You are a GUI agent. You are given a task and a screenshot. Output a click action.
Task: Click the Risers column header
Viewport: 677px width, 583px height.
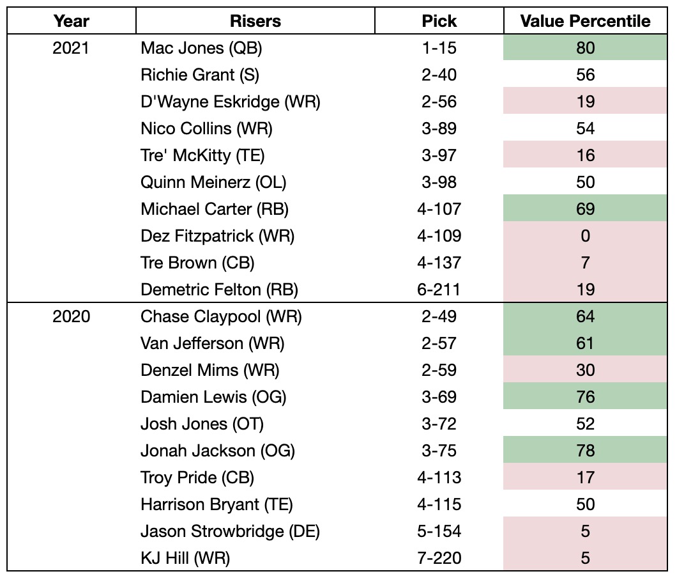(255, 21)
